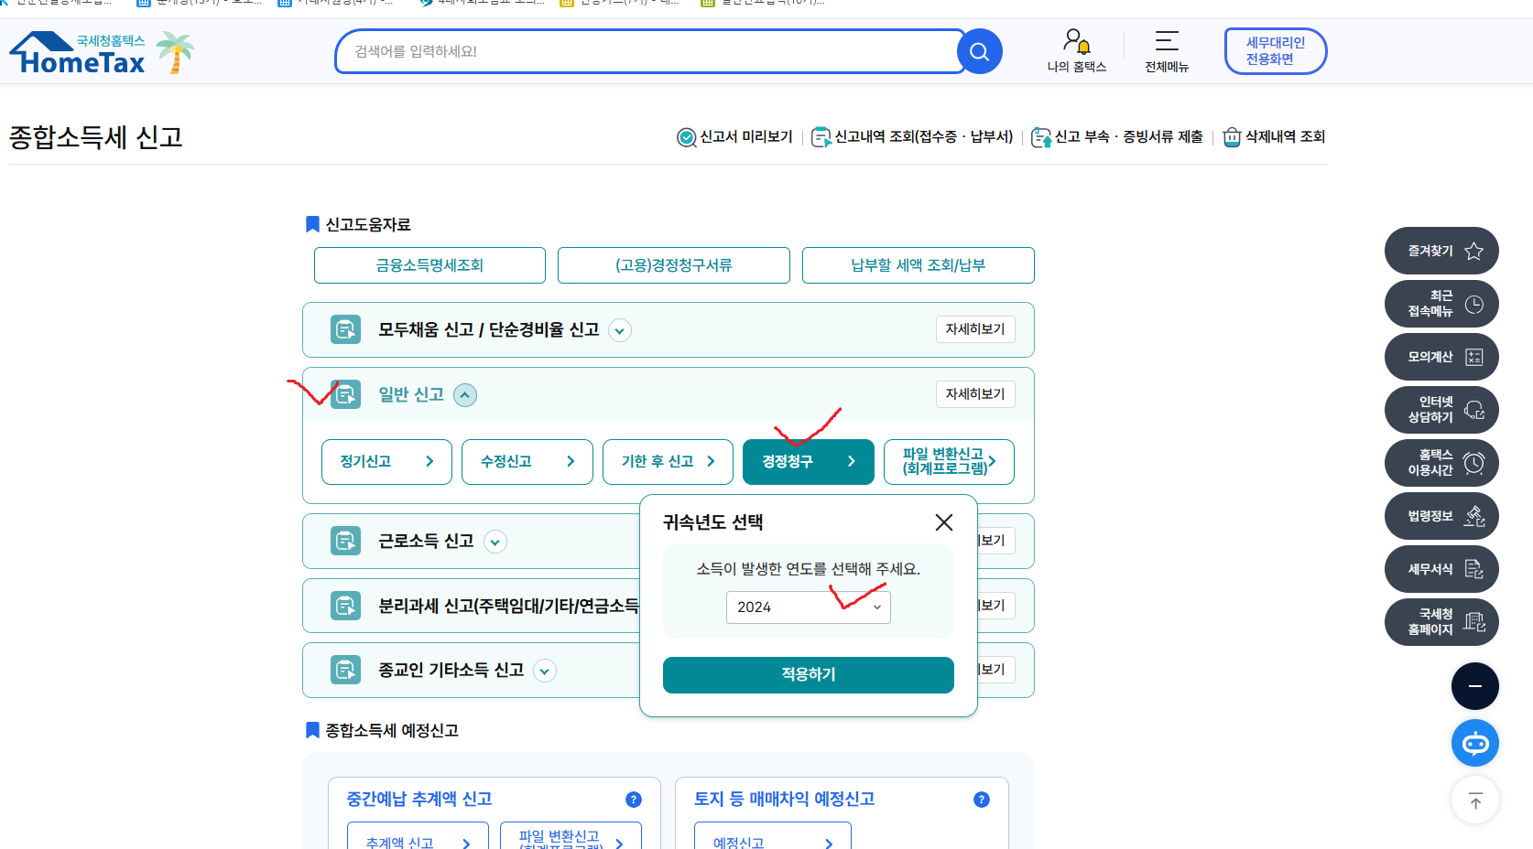Screen dimensions: 1533x849
Task: Open 삭제내역 조회 menu item
Action: coord(1274,137)
